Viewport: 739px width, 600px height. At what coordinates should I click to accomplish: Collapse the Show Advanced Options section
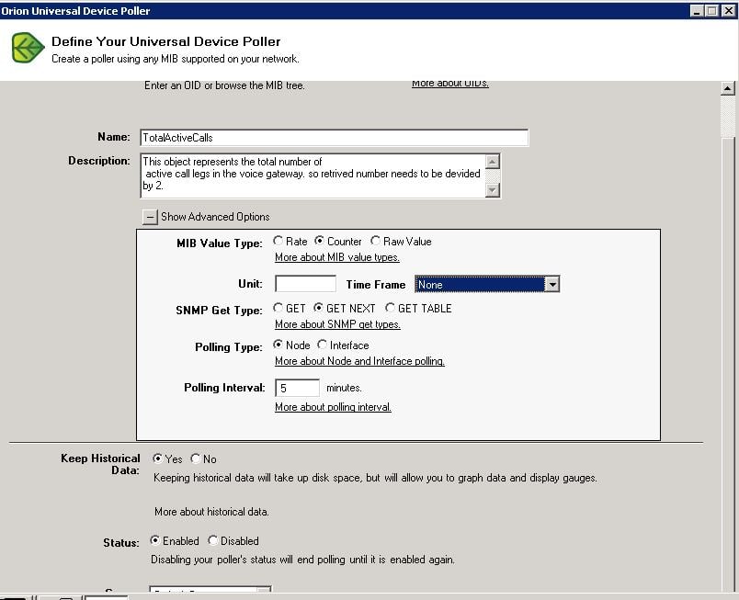[150, 217]
